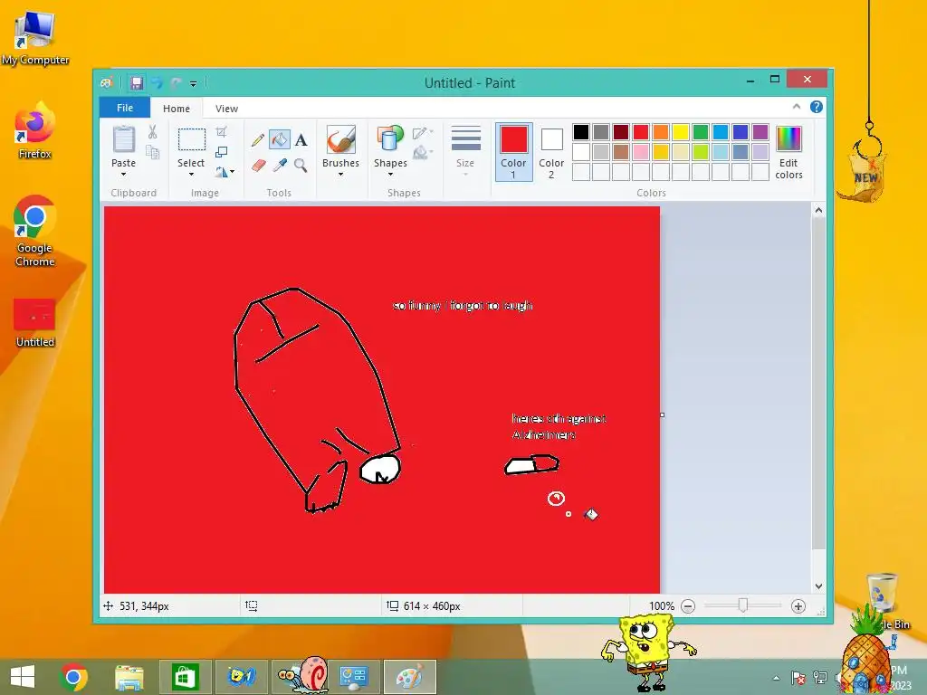This screenshot has height=695, width=927.
Task: Click the Undo arrow in quick access toolbar
Action: [157, 82]
